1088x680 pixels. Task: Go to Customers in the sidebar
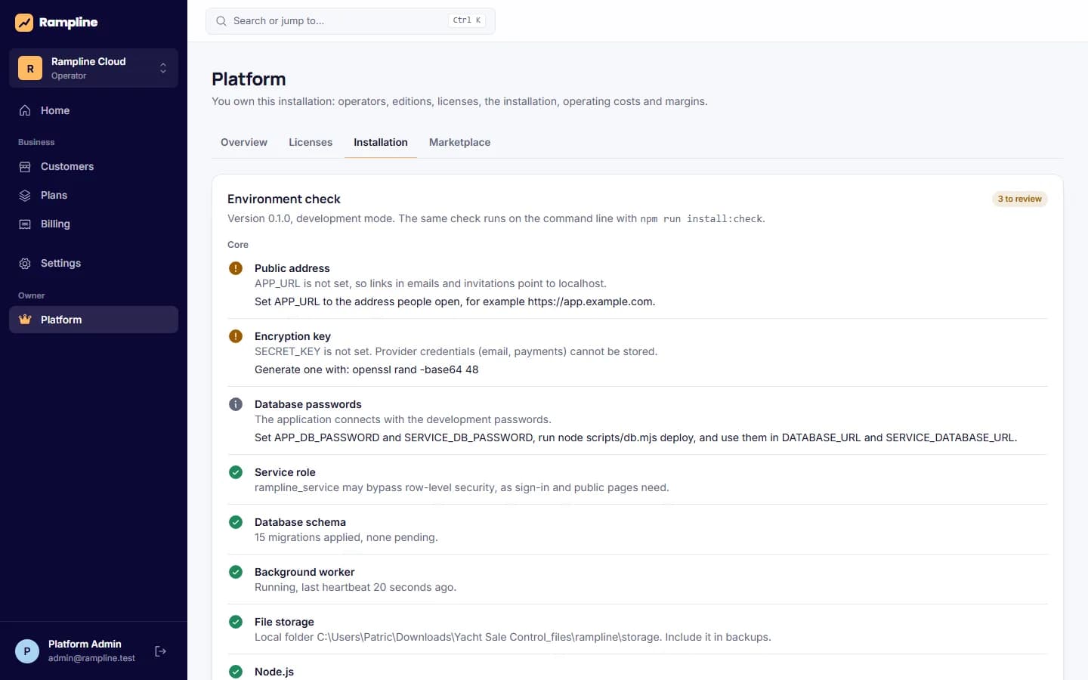point(94,166)
